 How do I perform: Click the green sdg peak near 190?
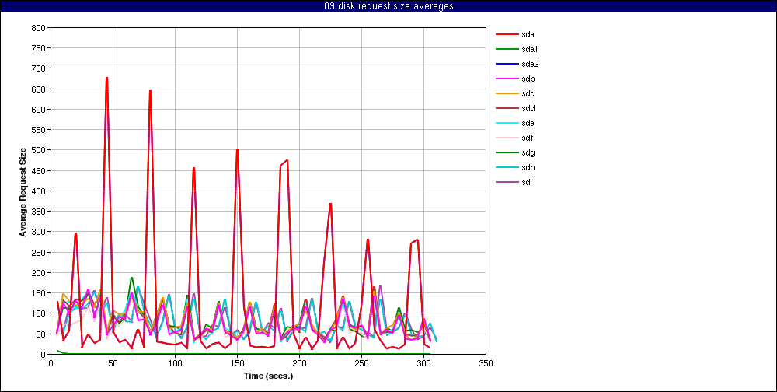click(x=132, y=278)
